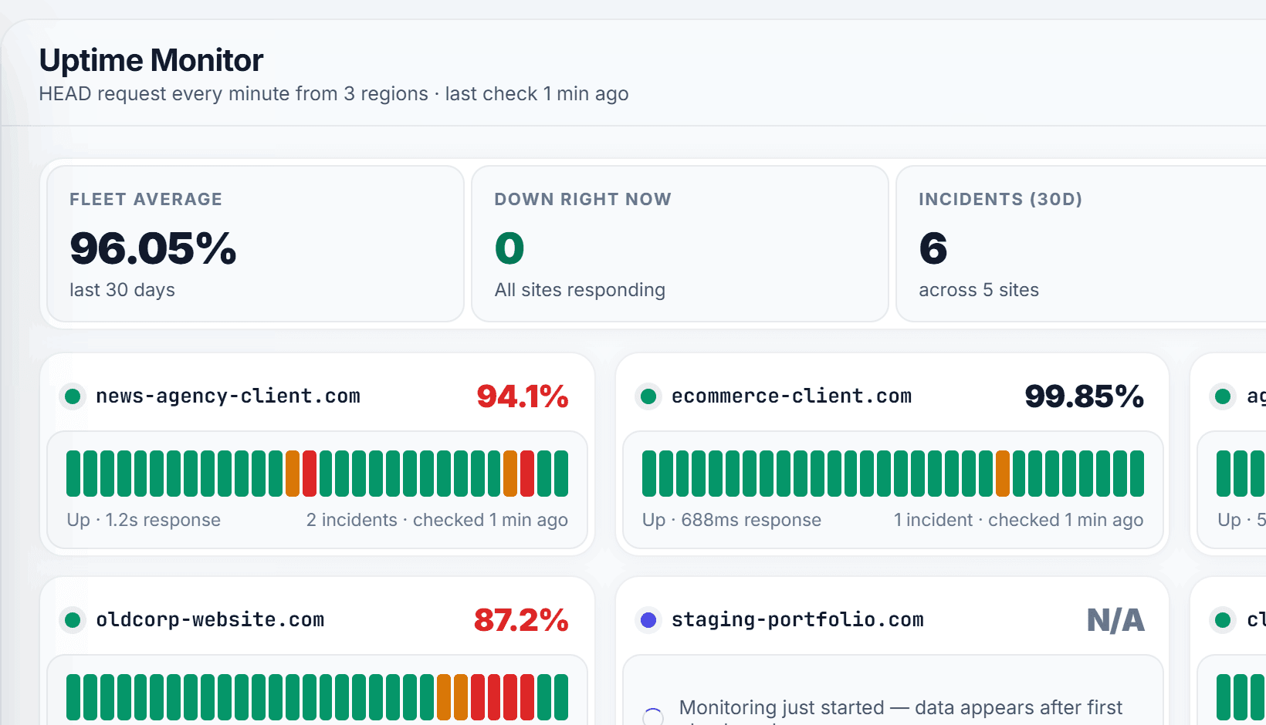Image resolution: width=1266 pixels, height=725 pixels.
Task: Click the 96.05% fleet average figure
Action: click(x=153, y=248)
